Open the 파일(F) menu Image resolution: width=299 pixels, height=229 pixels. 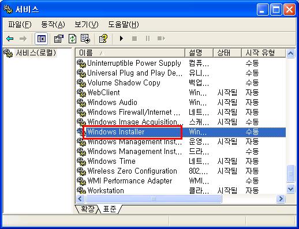[20, 24]
